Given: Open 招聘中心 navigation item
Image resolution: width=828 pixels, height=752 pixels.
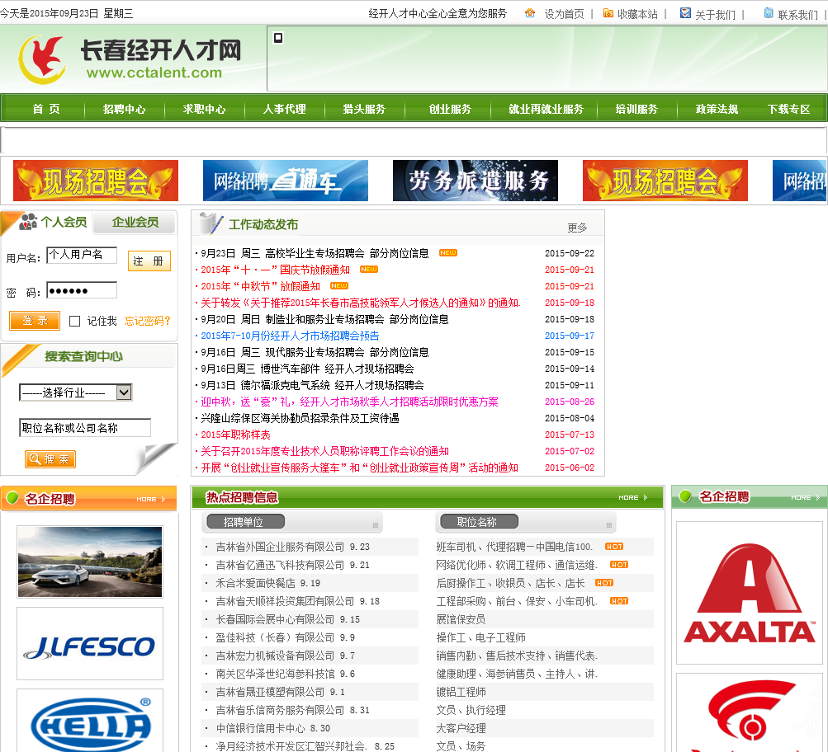Looking at the screenshot, I should [124, 109].
